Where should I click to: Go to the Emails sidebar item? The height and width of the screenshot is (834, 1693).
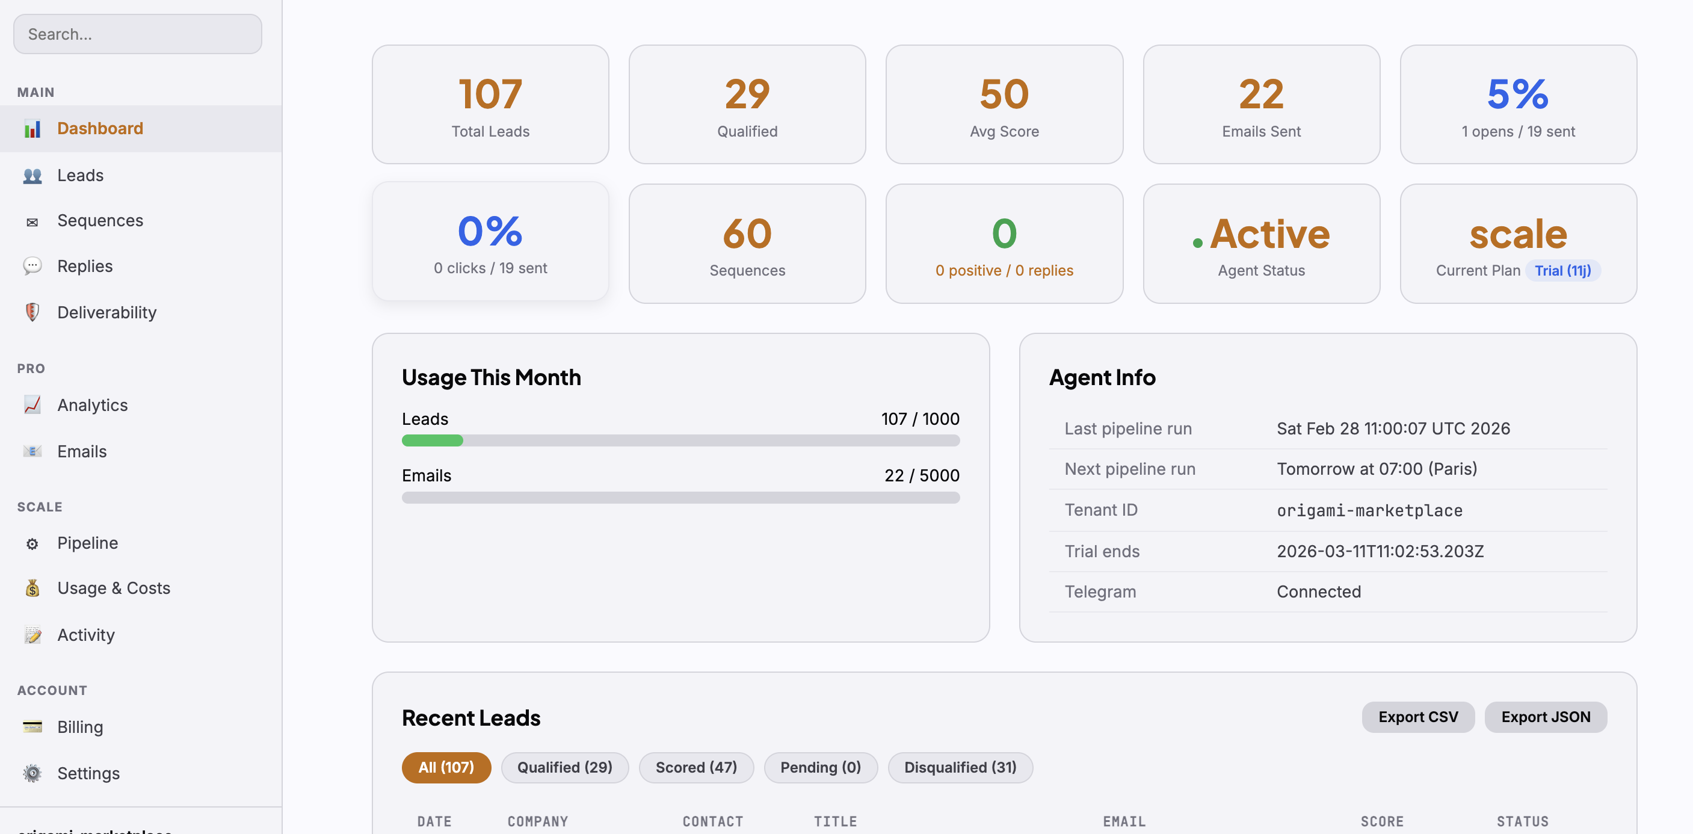point(81,451)
